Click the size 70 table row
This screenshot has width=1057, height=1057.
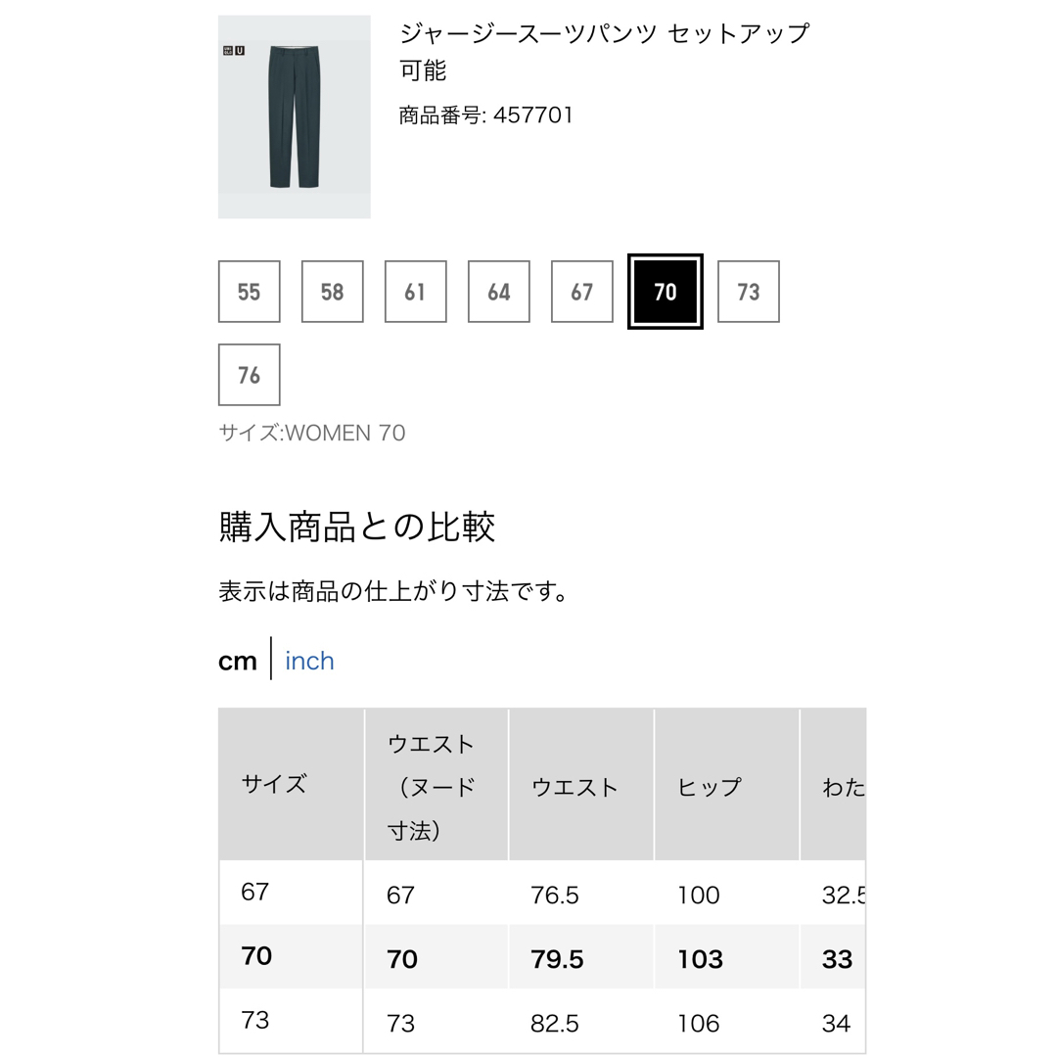point(542,956)
